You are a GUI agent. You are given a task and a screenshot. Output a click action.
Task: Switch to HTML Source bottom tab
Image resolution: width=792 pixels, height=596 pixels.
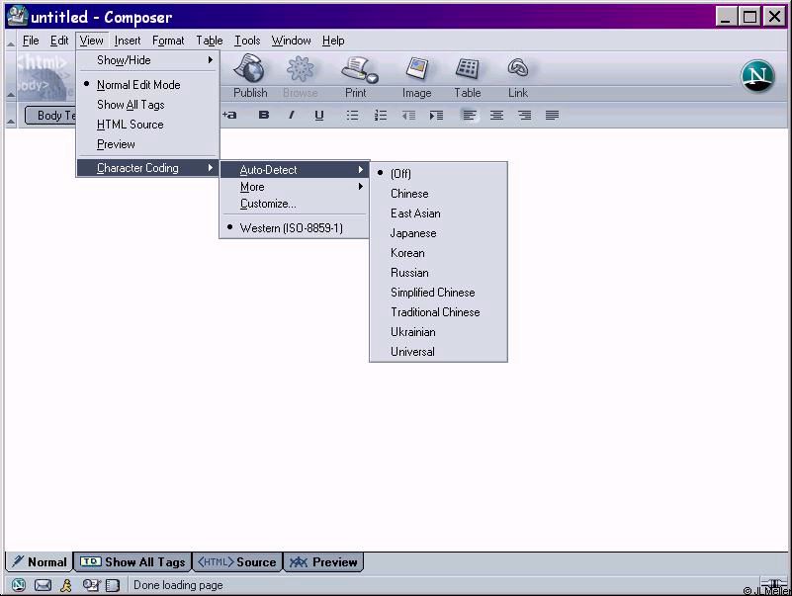(x=237, y=561)
